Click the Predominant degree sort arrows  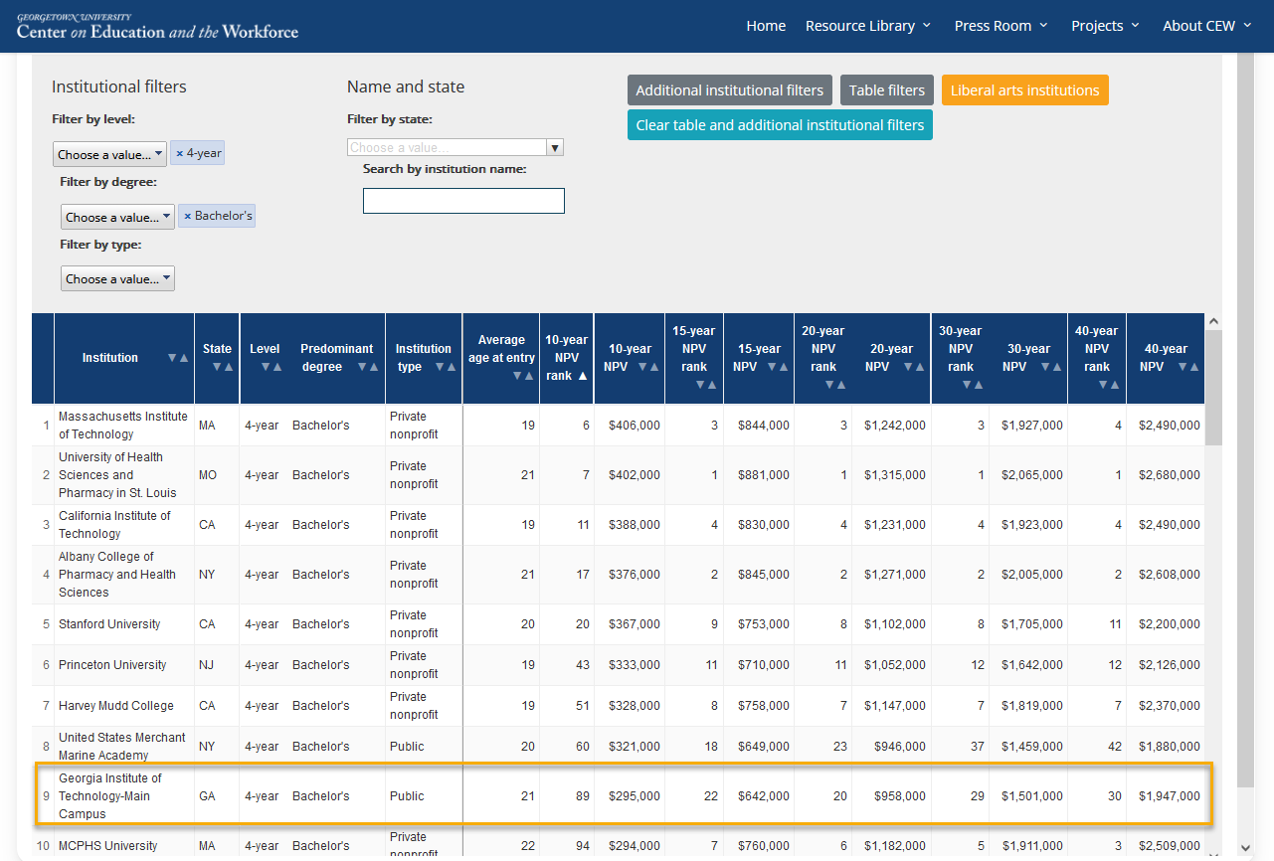[368, 367]
